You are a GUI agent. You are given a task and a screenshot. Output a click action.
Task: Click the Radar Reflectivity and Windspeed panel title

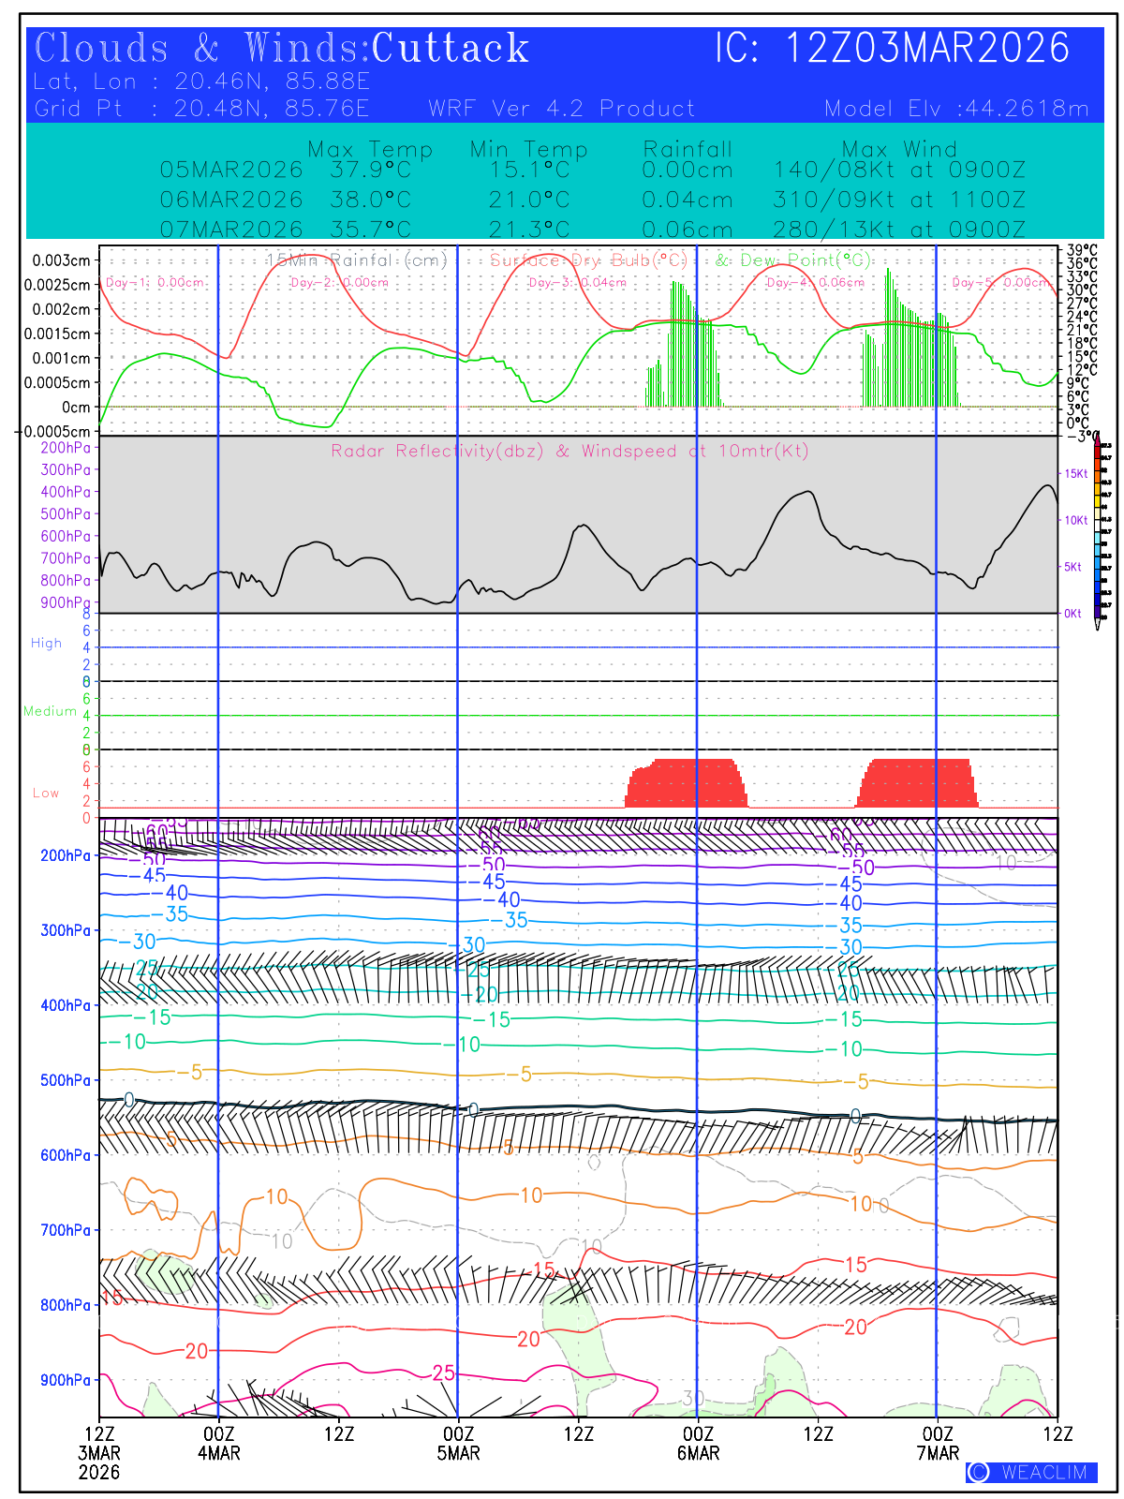[x=569, y=452]
